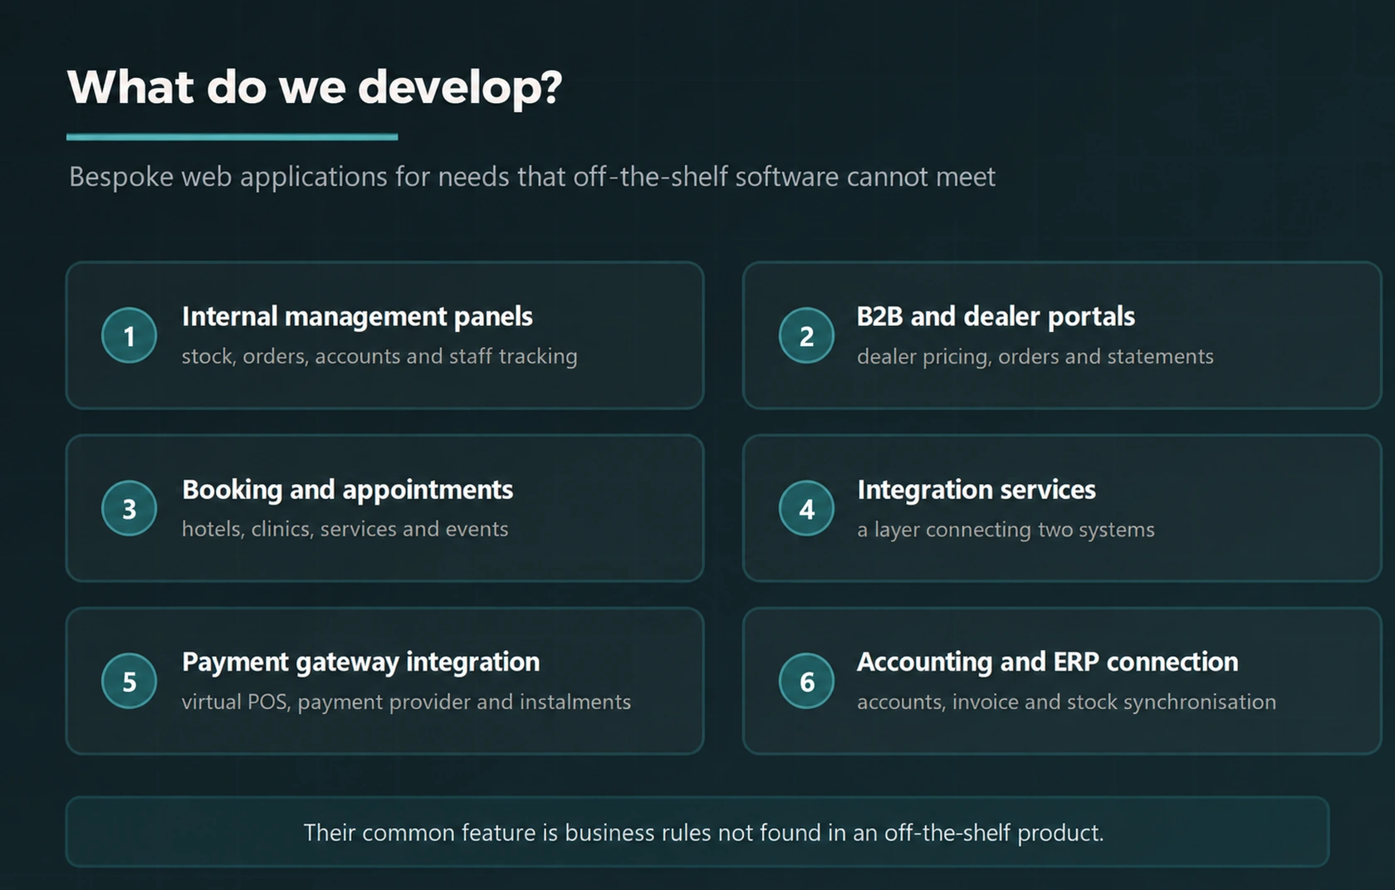This screenshot has width=1395, height=890.
Task: Select the 'Booking and appointments' heading
Action: [x=347, y=490]
